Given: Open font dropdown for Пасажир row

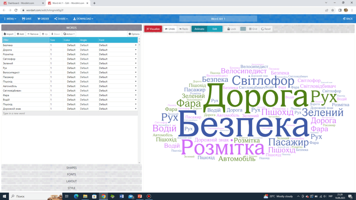Looking at the screenshot, I should (x=136, y=77).
